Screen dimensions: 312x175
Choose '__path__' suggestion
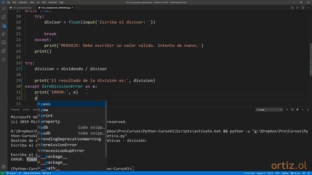pyautogui.click(x=71, y=168)
